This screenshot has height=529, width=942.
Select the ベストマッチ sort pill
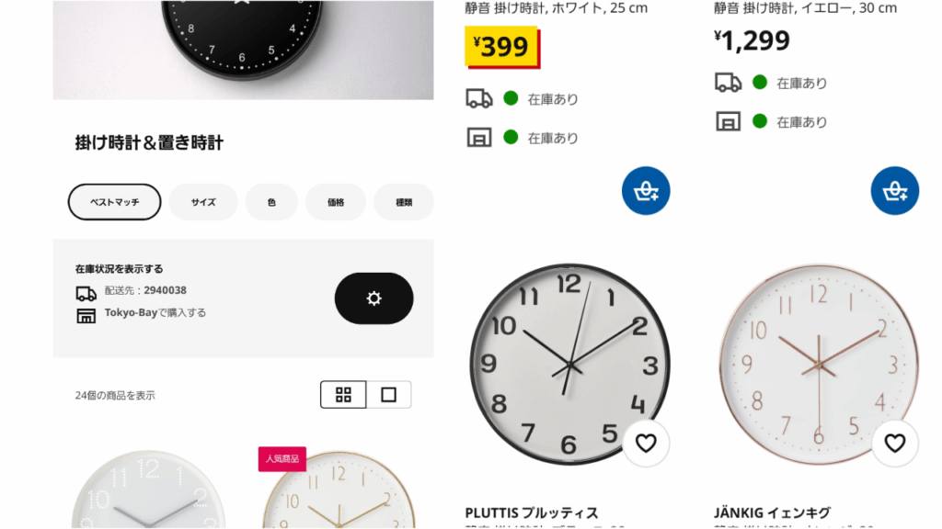[114, 202]
